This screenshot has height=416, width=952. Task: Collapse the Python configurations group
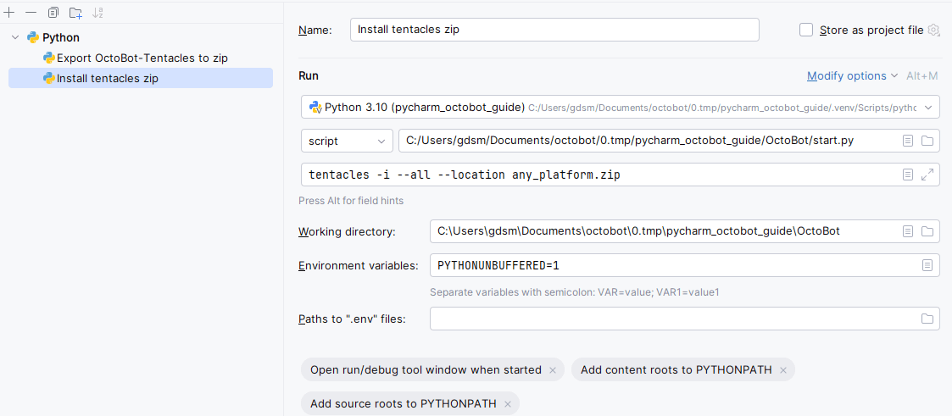(15, 37)
